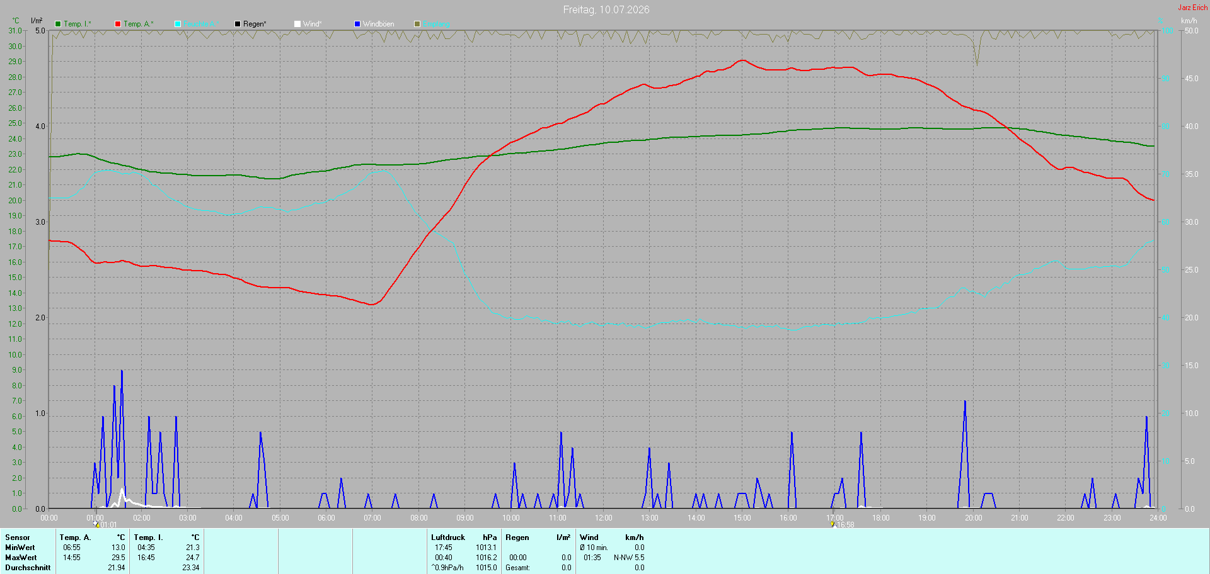Click the pressure value '1015.0'
This screenshot has height=574, width=1210.
487,568
